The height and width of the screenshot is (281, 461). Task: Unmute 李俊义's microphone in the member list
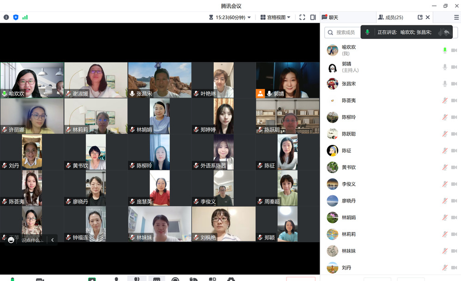[445, 184]
